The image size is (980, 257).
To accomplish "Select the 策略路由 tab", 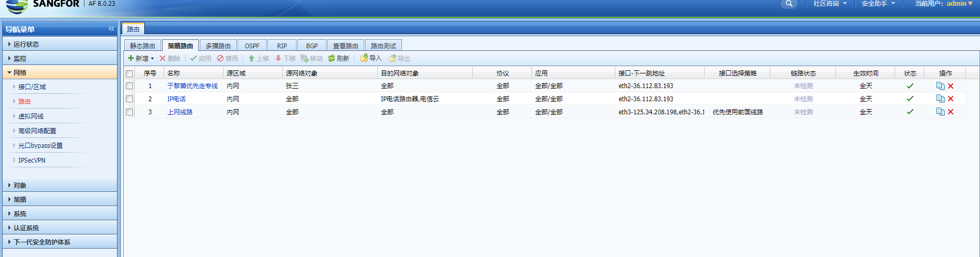I will tap(180, 46).
